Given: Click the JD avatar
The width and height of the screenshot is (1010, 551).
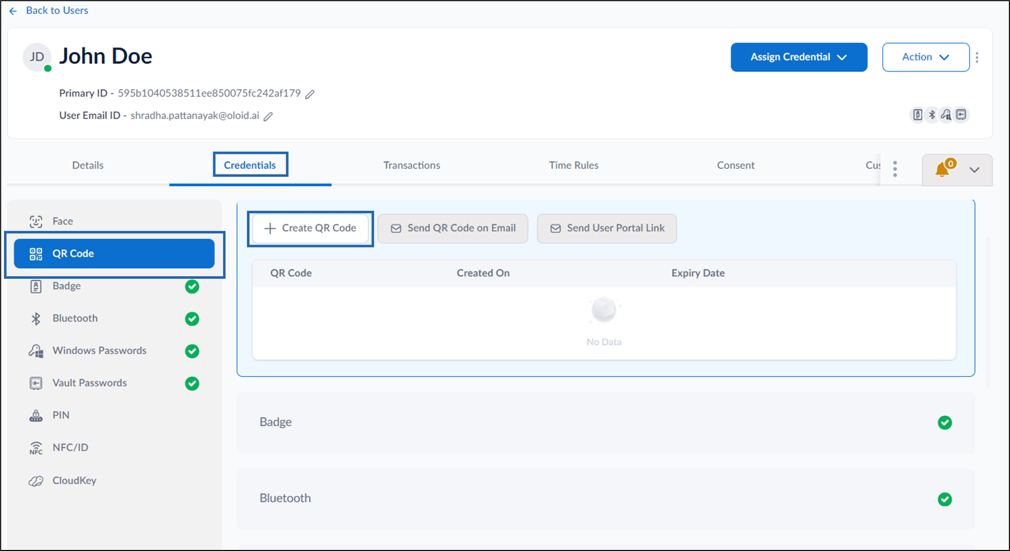Looking at the screenshot, I should pos(37,57).
